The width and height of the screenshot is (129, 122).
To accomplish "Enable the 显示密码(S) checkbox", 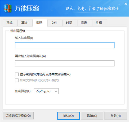I will 17,74.
